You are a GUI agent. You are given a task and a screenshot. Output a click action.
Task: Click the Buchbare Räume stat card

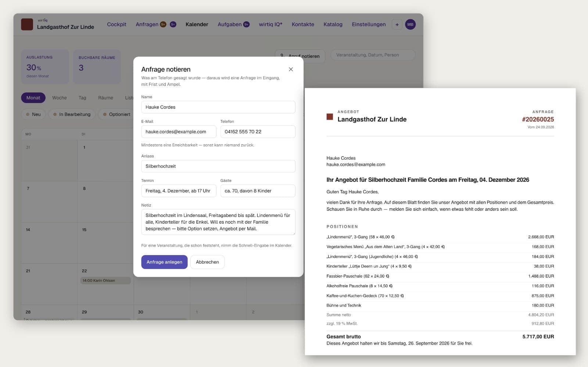(97, 67)
